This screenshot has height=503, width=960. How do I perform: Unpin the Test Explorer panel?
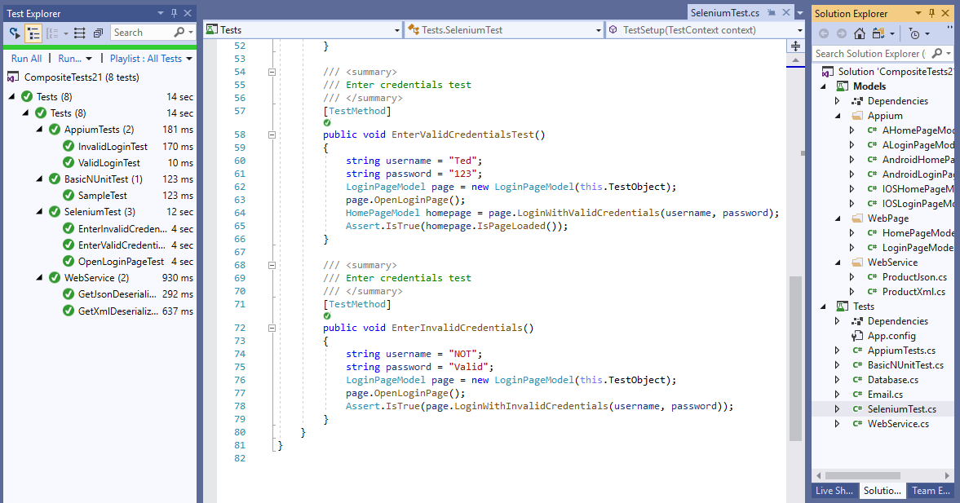174,12
